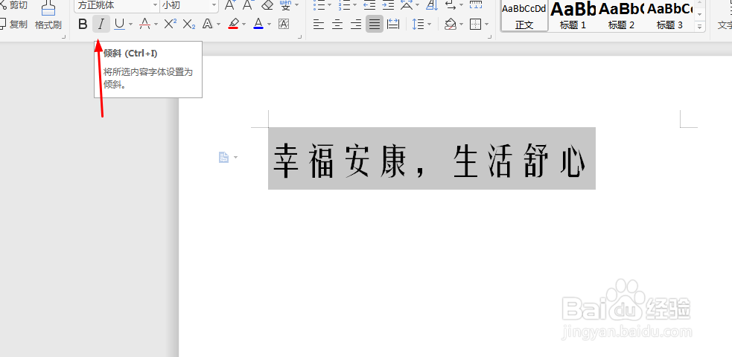Open the underline style dropdown arrow
The width and height of the screenshot is (732, 357).
[130, 25]
